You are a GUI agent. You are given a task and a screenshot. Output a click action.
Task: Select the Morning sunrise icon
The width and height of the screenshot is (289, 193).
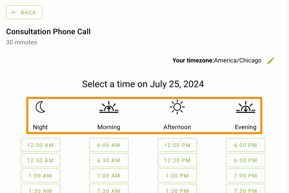[x=109, y=107]
